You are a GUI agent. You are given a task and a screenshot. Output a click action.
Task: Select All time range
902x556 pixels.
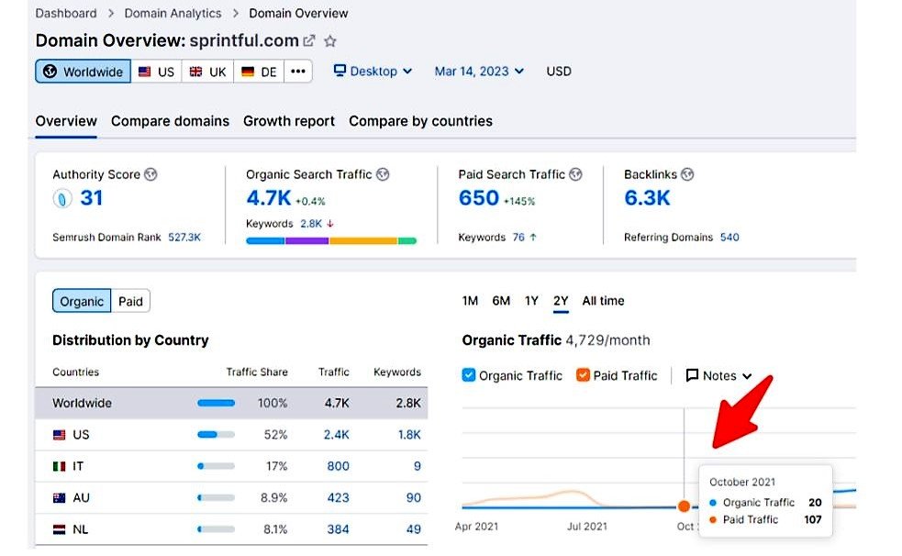pyautogui.click(x=603, y=301)
